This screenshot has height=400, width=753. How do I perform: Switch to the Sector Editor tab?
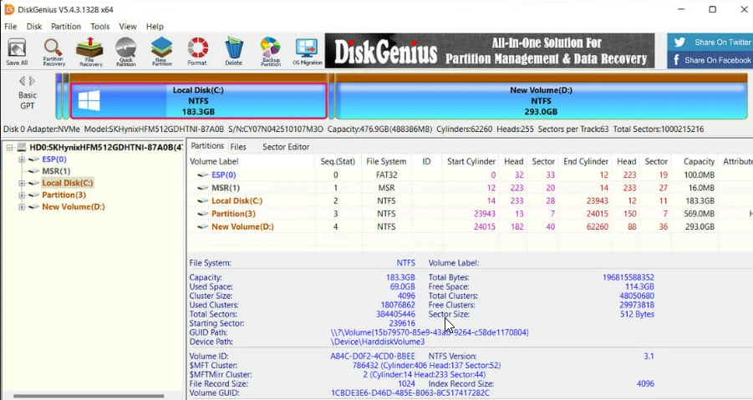(286, 147)
